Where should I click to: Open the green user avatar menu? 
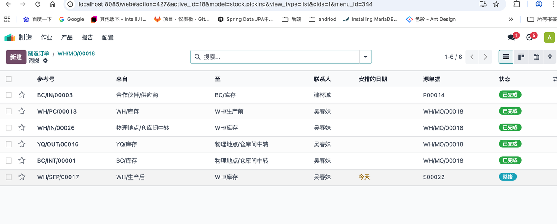pyautogui.click(x=549, y=37)
